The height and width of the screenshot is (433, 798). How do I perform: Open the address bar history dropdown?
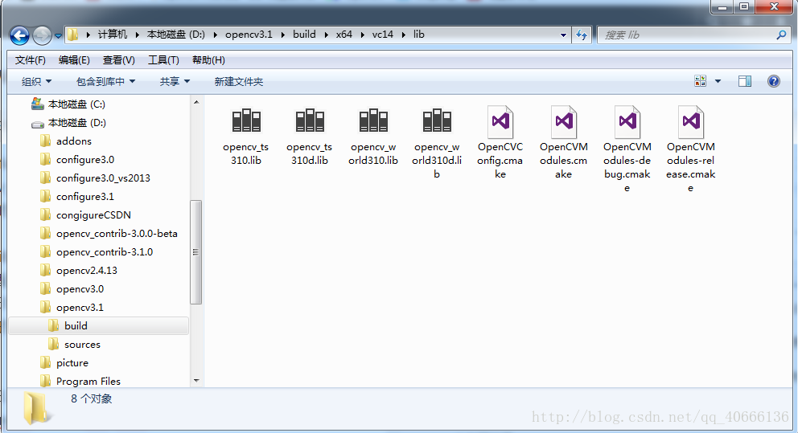pos(563,35)
